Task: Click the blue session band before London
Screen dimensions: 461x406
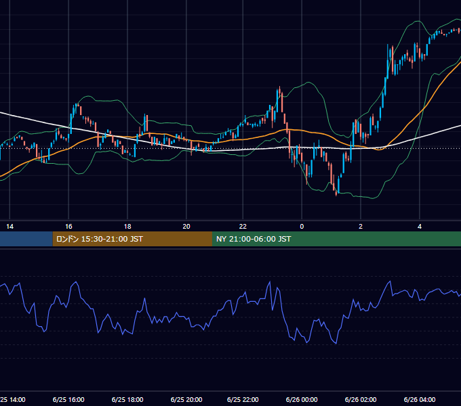Action: [26, 239]
